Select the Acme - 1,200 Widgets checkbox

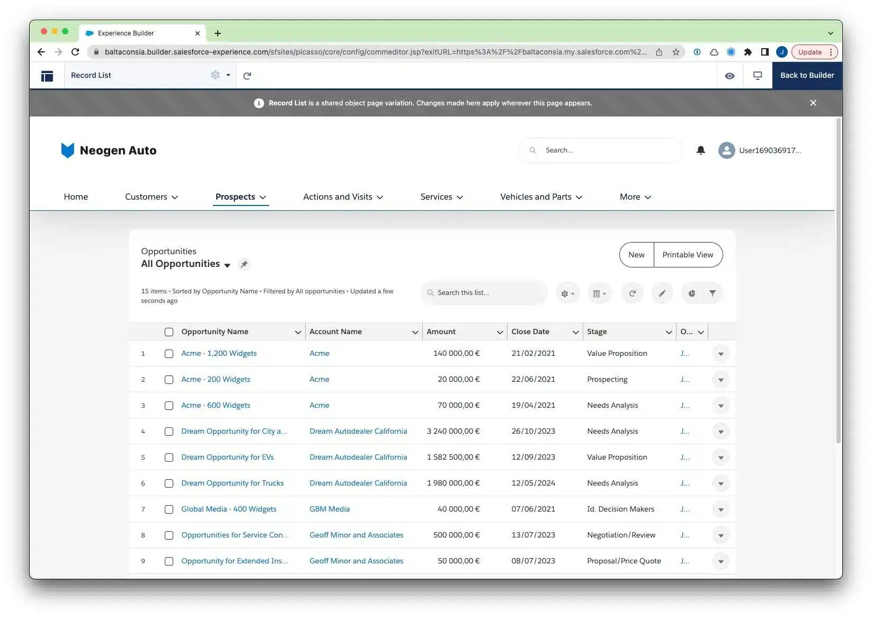coord(169,354)
